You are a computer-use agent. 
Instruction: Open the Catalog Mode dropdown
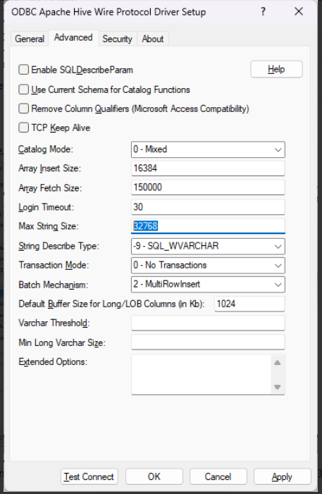208,149
